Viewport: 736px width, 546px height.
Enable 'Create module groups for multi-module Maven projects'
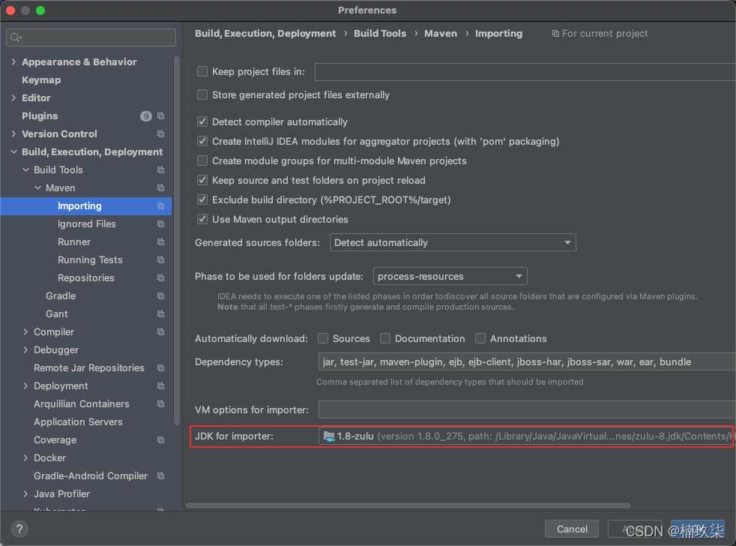202,160
